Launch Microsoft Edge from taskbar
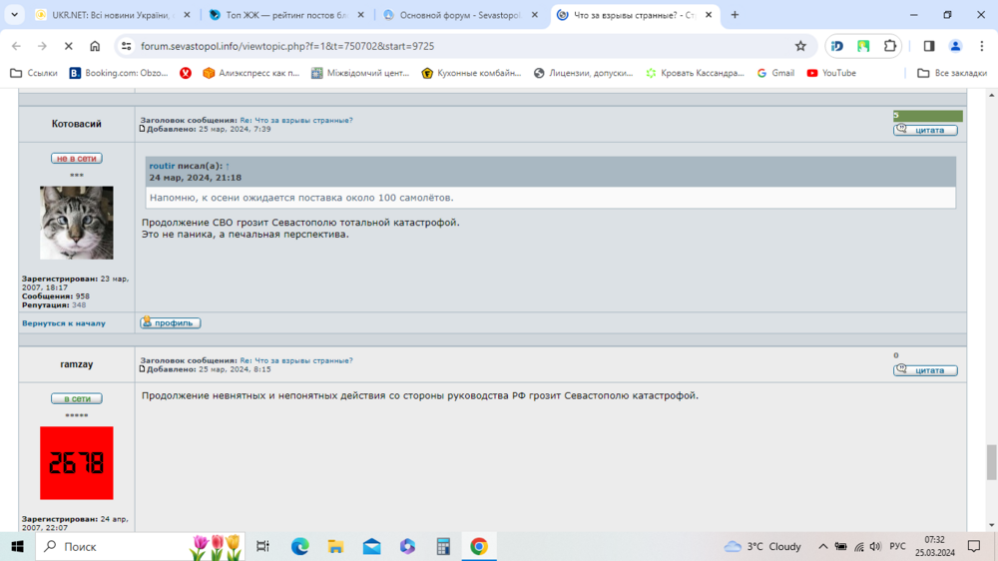The height and width of the screenshot is (561, 998). coord(299,546)
